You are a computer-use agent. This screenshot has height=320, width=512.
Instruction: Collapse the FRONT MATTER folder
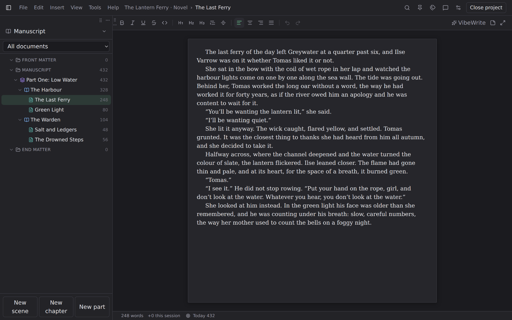(x=11, y=60)
